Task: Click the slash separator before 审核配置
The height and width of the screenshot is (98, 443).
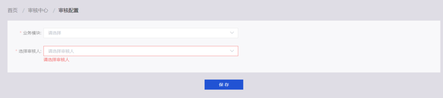Action: (x=54, y=10)
